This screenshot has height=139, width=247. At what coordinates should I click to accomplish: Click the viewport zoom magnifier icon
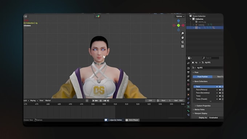pos(182,33)
